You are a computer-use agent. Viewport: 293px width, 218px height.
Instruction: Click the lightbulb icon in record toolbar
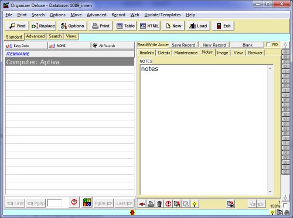point(195,204)
